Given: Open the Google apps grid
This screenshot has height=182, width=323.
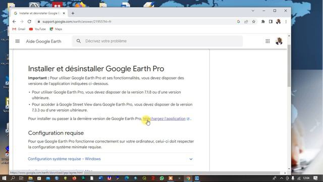Looking at the screenshot, I should 267,41.
